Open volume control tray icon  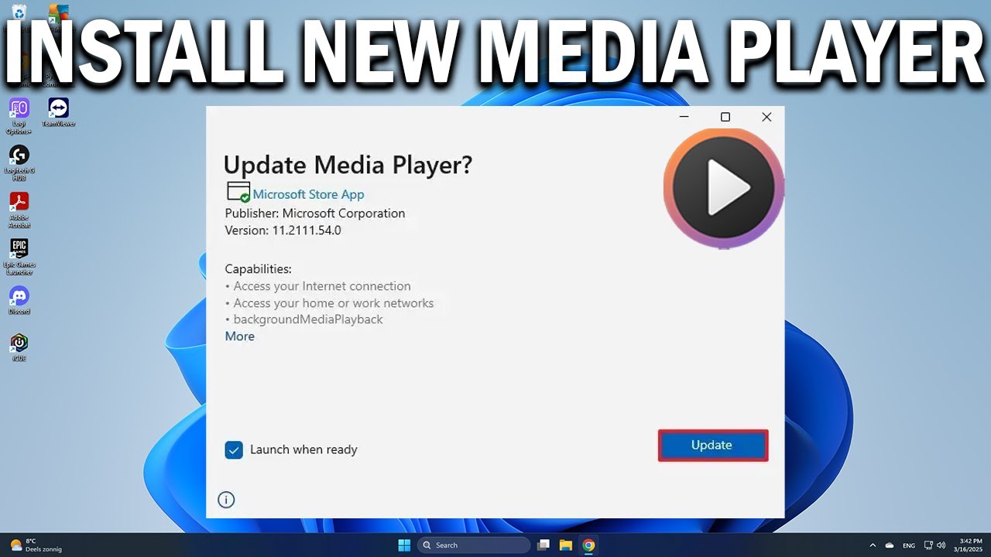[x=941, y=545]
